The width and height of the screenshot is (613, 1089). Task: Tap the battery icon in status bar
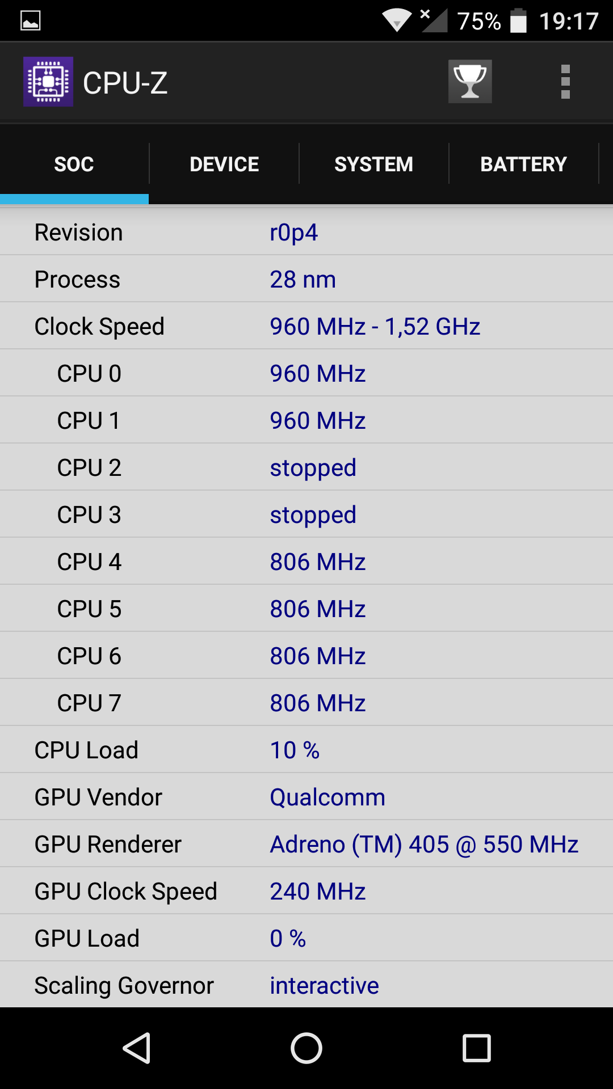point(518,21)
